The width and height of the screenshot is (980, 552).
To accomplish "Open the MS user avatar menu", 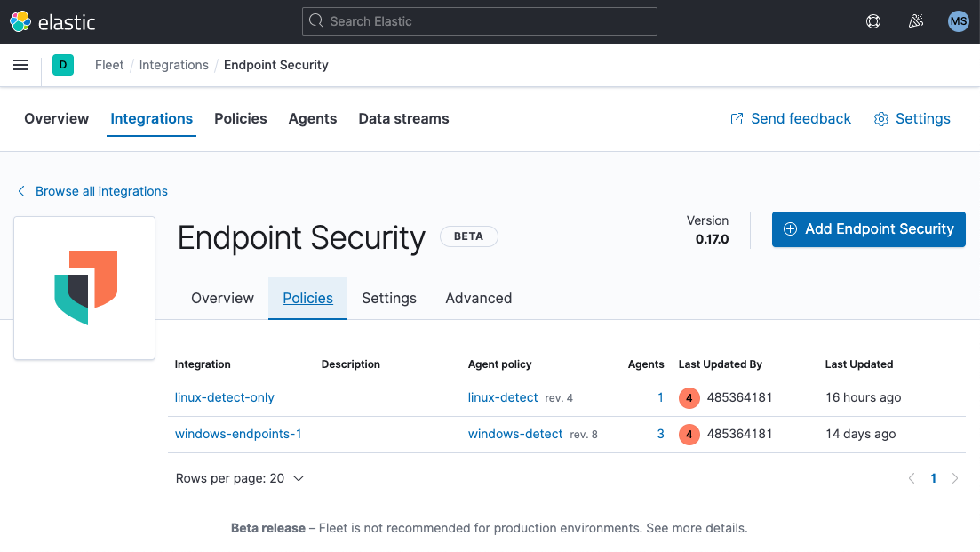I will tap(958, 21).
